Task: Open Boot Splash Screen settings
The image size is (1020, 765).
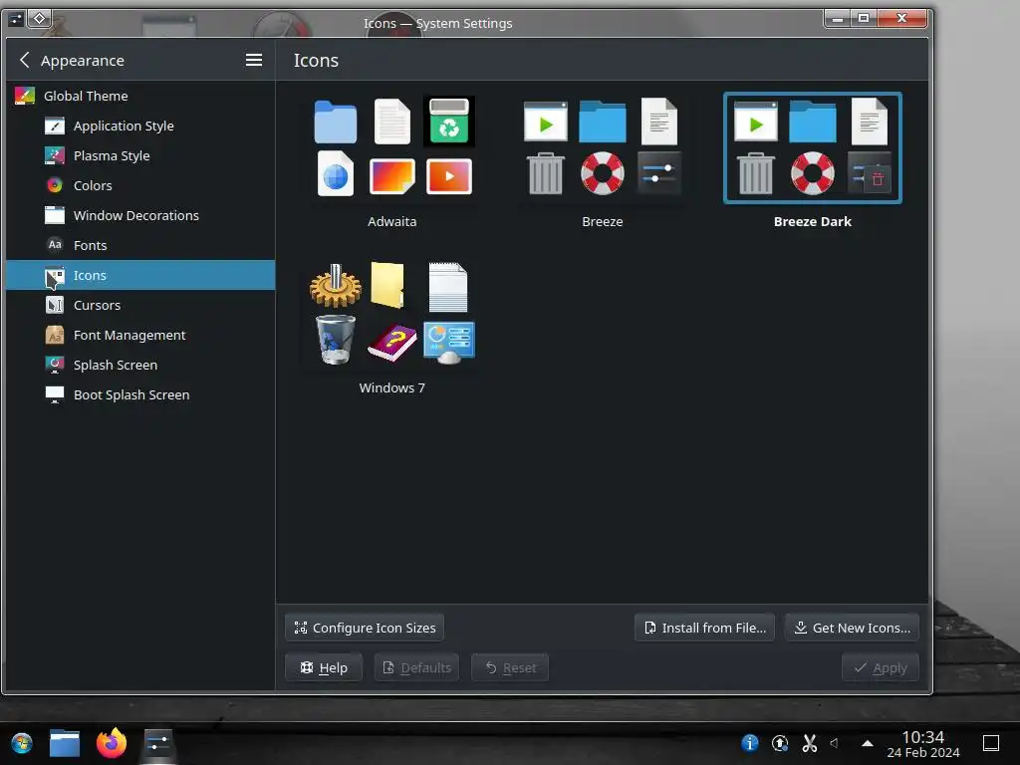Action: (140, 394)
